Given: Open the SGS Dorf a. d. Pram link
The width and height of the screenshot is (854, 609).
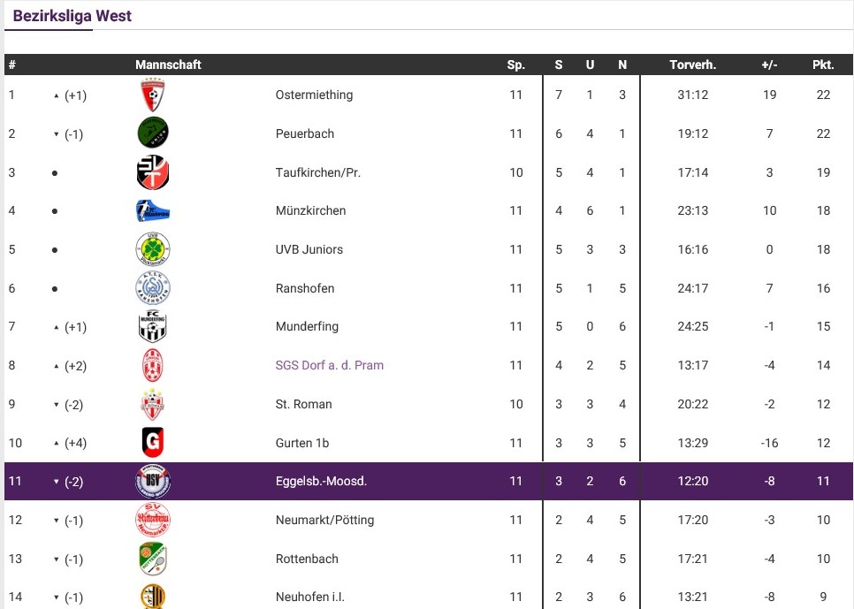Looking at the screenshot, I should (329, 365).
